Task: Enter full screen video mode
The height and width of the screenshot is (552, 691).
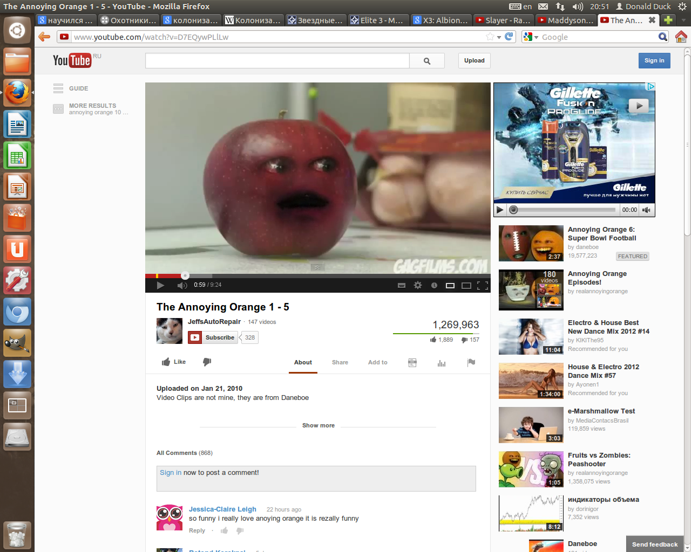Action: click(x=483, y=285)
